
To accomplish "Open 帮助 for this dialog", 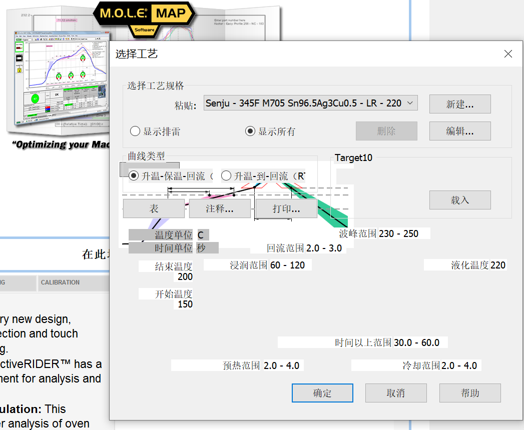I will pyautogui.click(x=470, y=393).
